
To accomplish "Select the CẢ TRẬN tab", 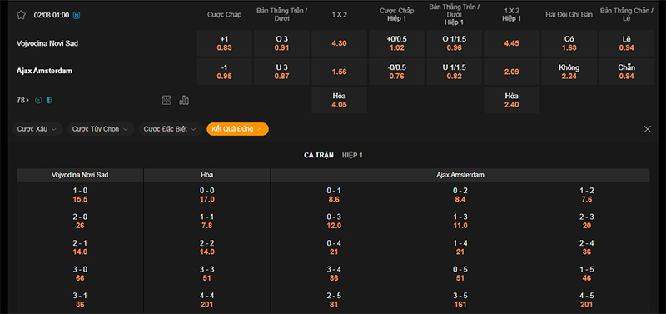I will (319, 156).
